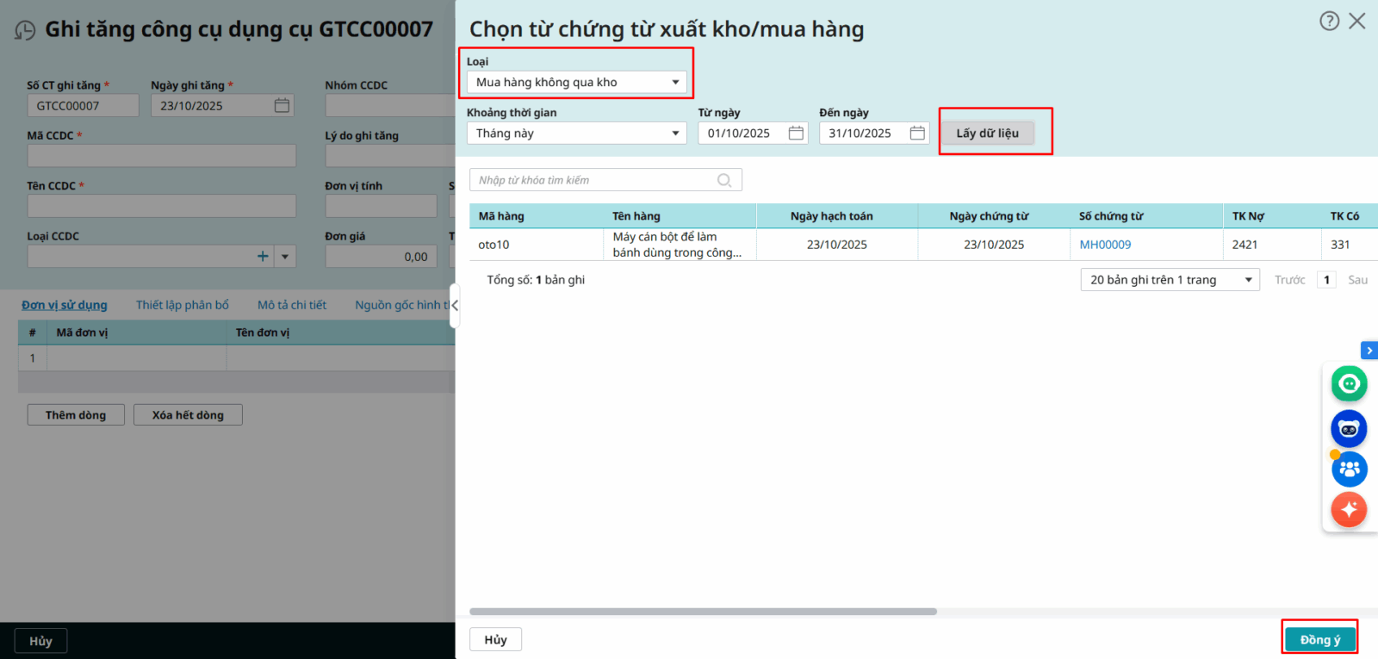Open calendar icon for Từ ngày
Screen dimensions: 1378x659
coord(796,133)
